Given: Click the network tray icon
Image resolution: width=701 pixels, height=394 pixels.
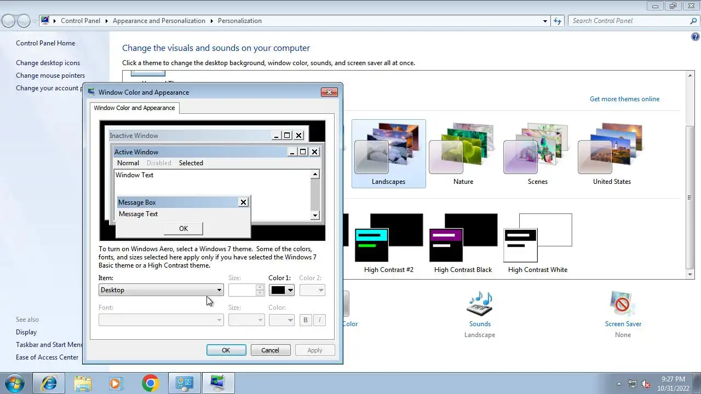Looking at the screenshot, I should (633, 384).
